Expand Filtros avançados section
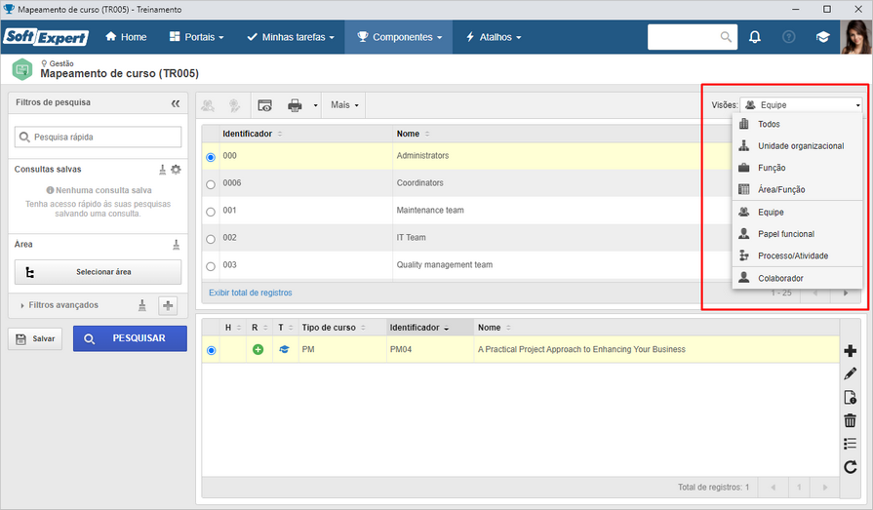 pos(60,305)
